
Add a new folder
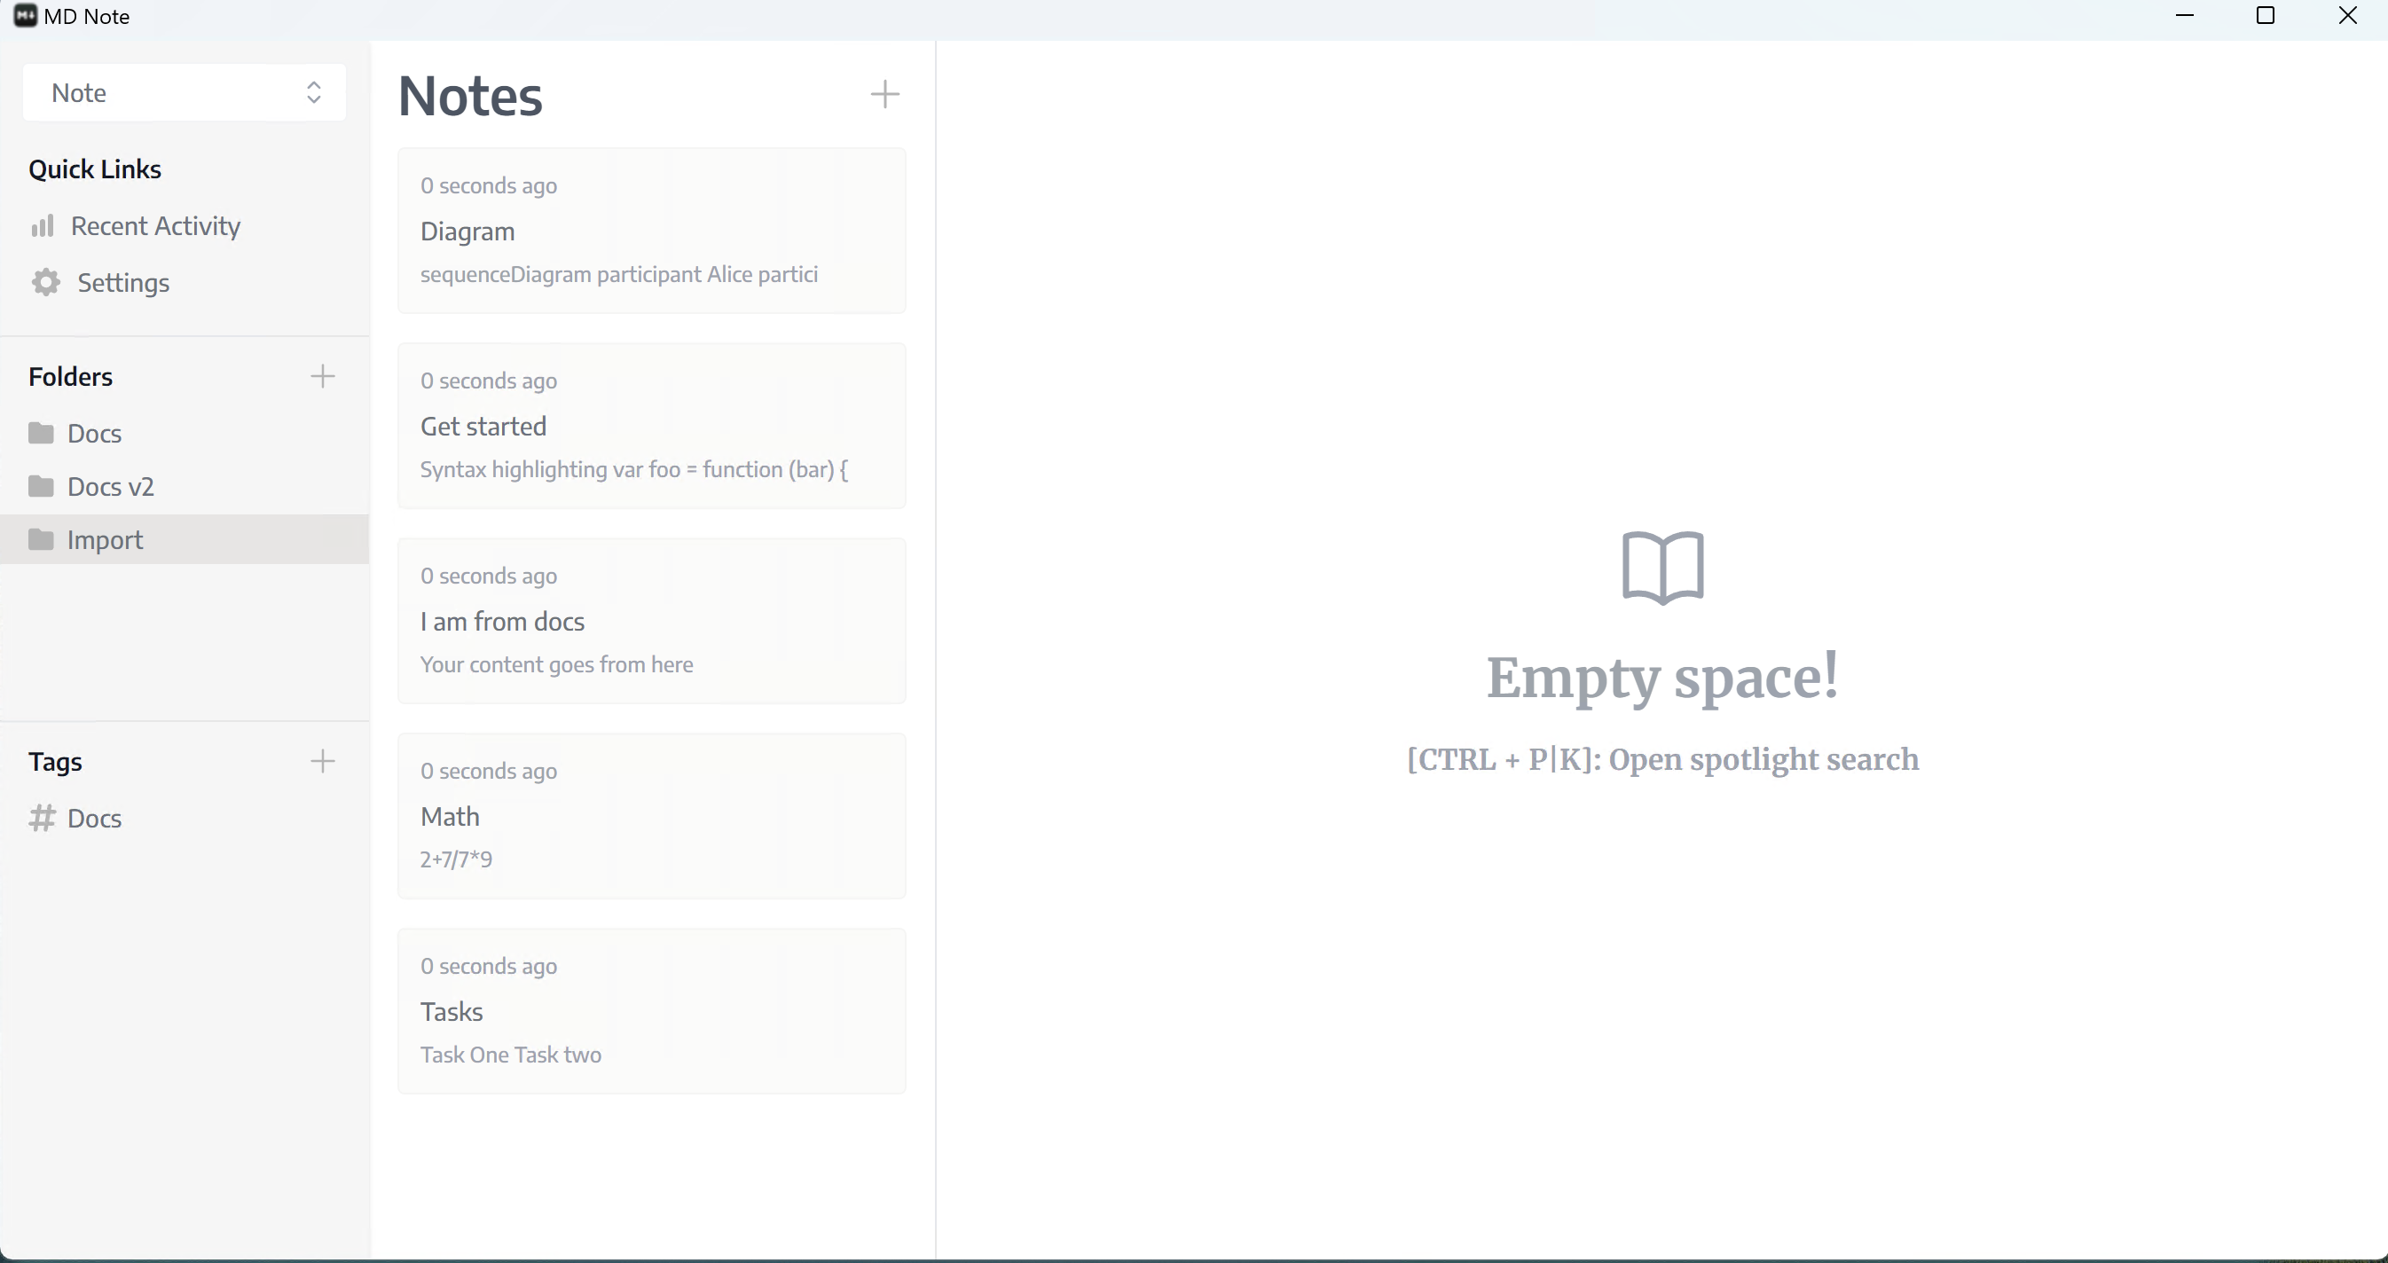coord(323,375)
